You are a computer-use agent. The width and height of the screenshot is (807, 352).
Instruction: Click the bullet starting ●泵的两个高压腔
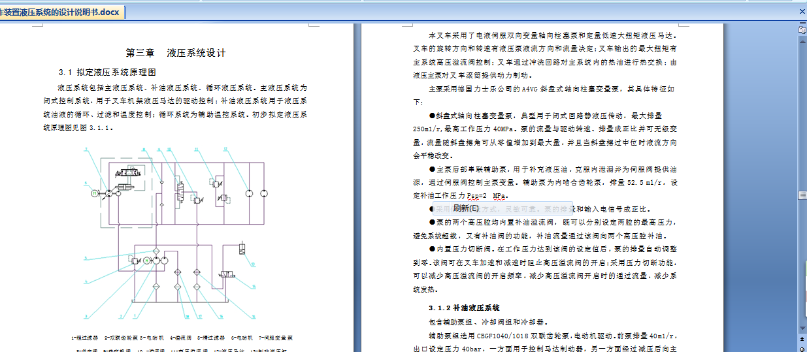click(545, 229)
